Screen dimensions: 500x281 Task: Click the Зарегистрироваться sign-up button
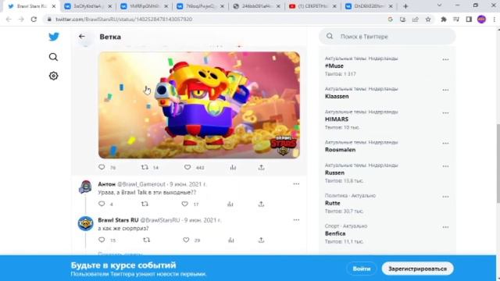point(417,269)
